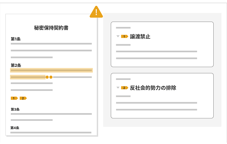Click the short highlighted line before the orange dots
The image size is (227, 144).
coord(28,77)
